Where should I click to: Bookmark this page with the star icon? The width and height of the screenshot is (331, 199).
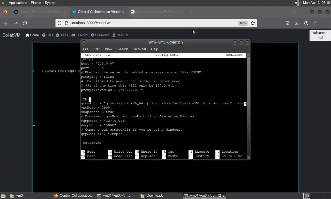coord(253,23)
